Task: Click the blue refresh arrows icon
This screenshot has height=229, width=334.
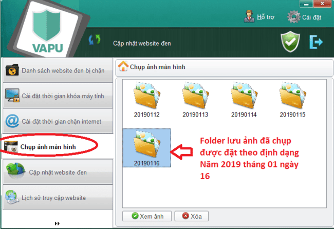Action: pos(95,40)
